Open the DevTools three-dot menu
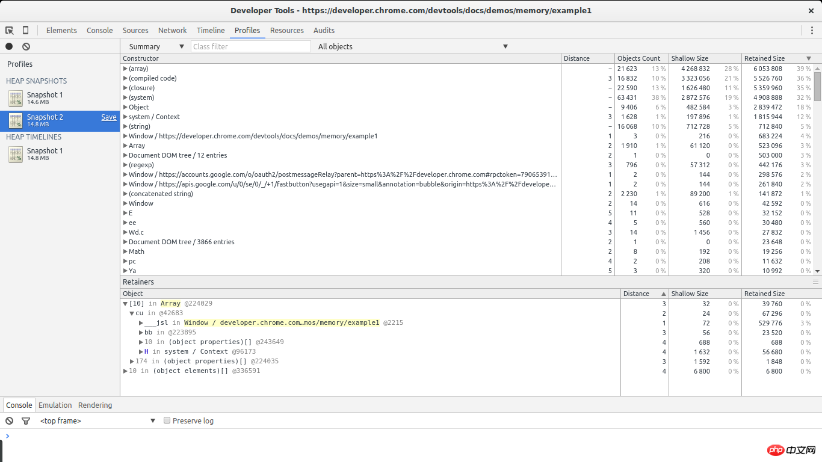This screenshot has width=822, height=462. pos(812,30)
